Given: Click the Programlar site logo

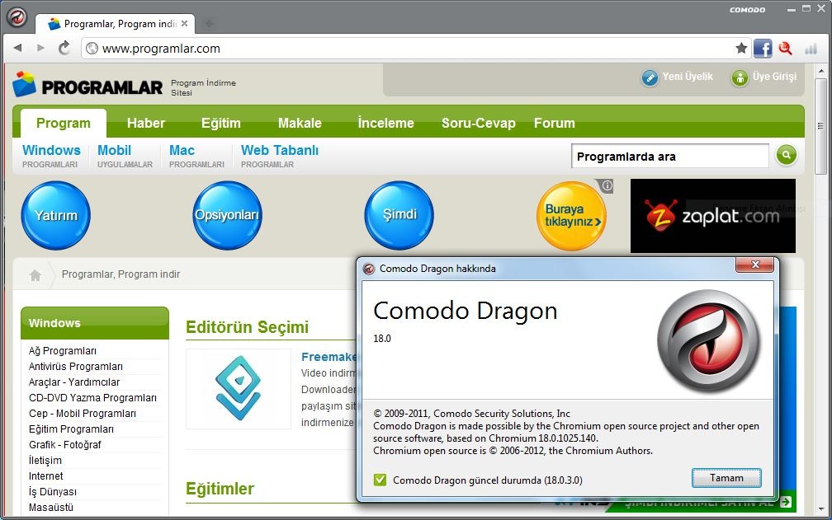Looking at the screenshot, I should pyautogui.click(x=87, y=85).
